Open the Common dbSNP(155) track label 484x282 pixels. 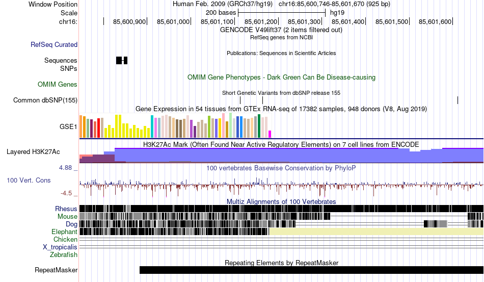[45, 100]
